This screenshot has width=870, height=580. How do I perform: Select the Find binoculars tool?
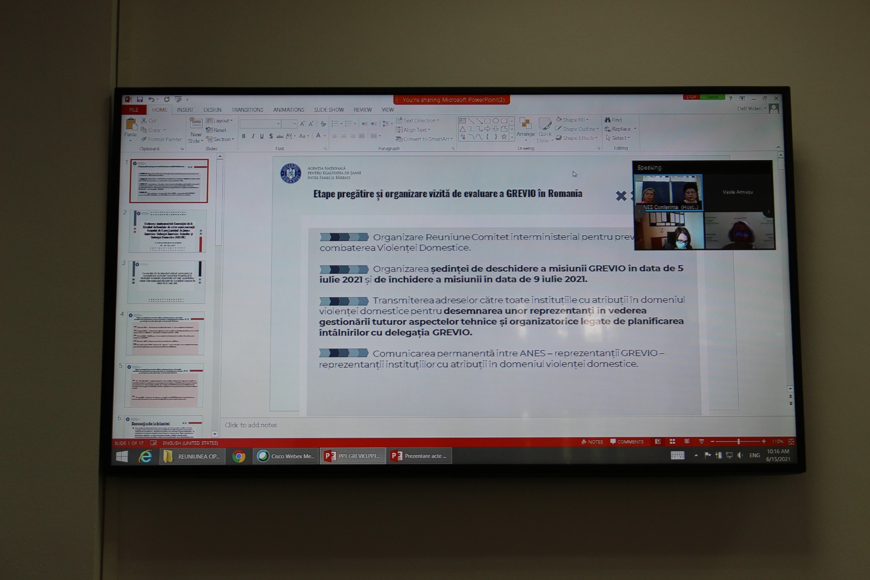(613, 120)
